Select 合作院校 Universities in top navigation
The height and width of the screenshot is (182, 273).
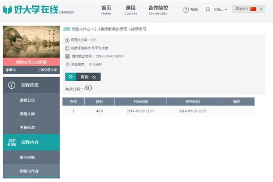158,10
